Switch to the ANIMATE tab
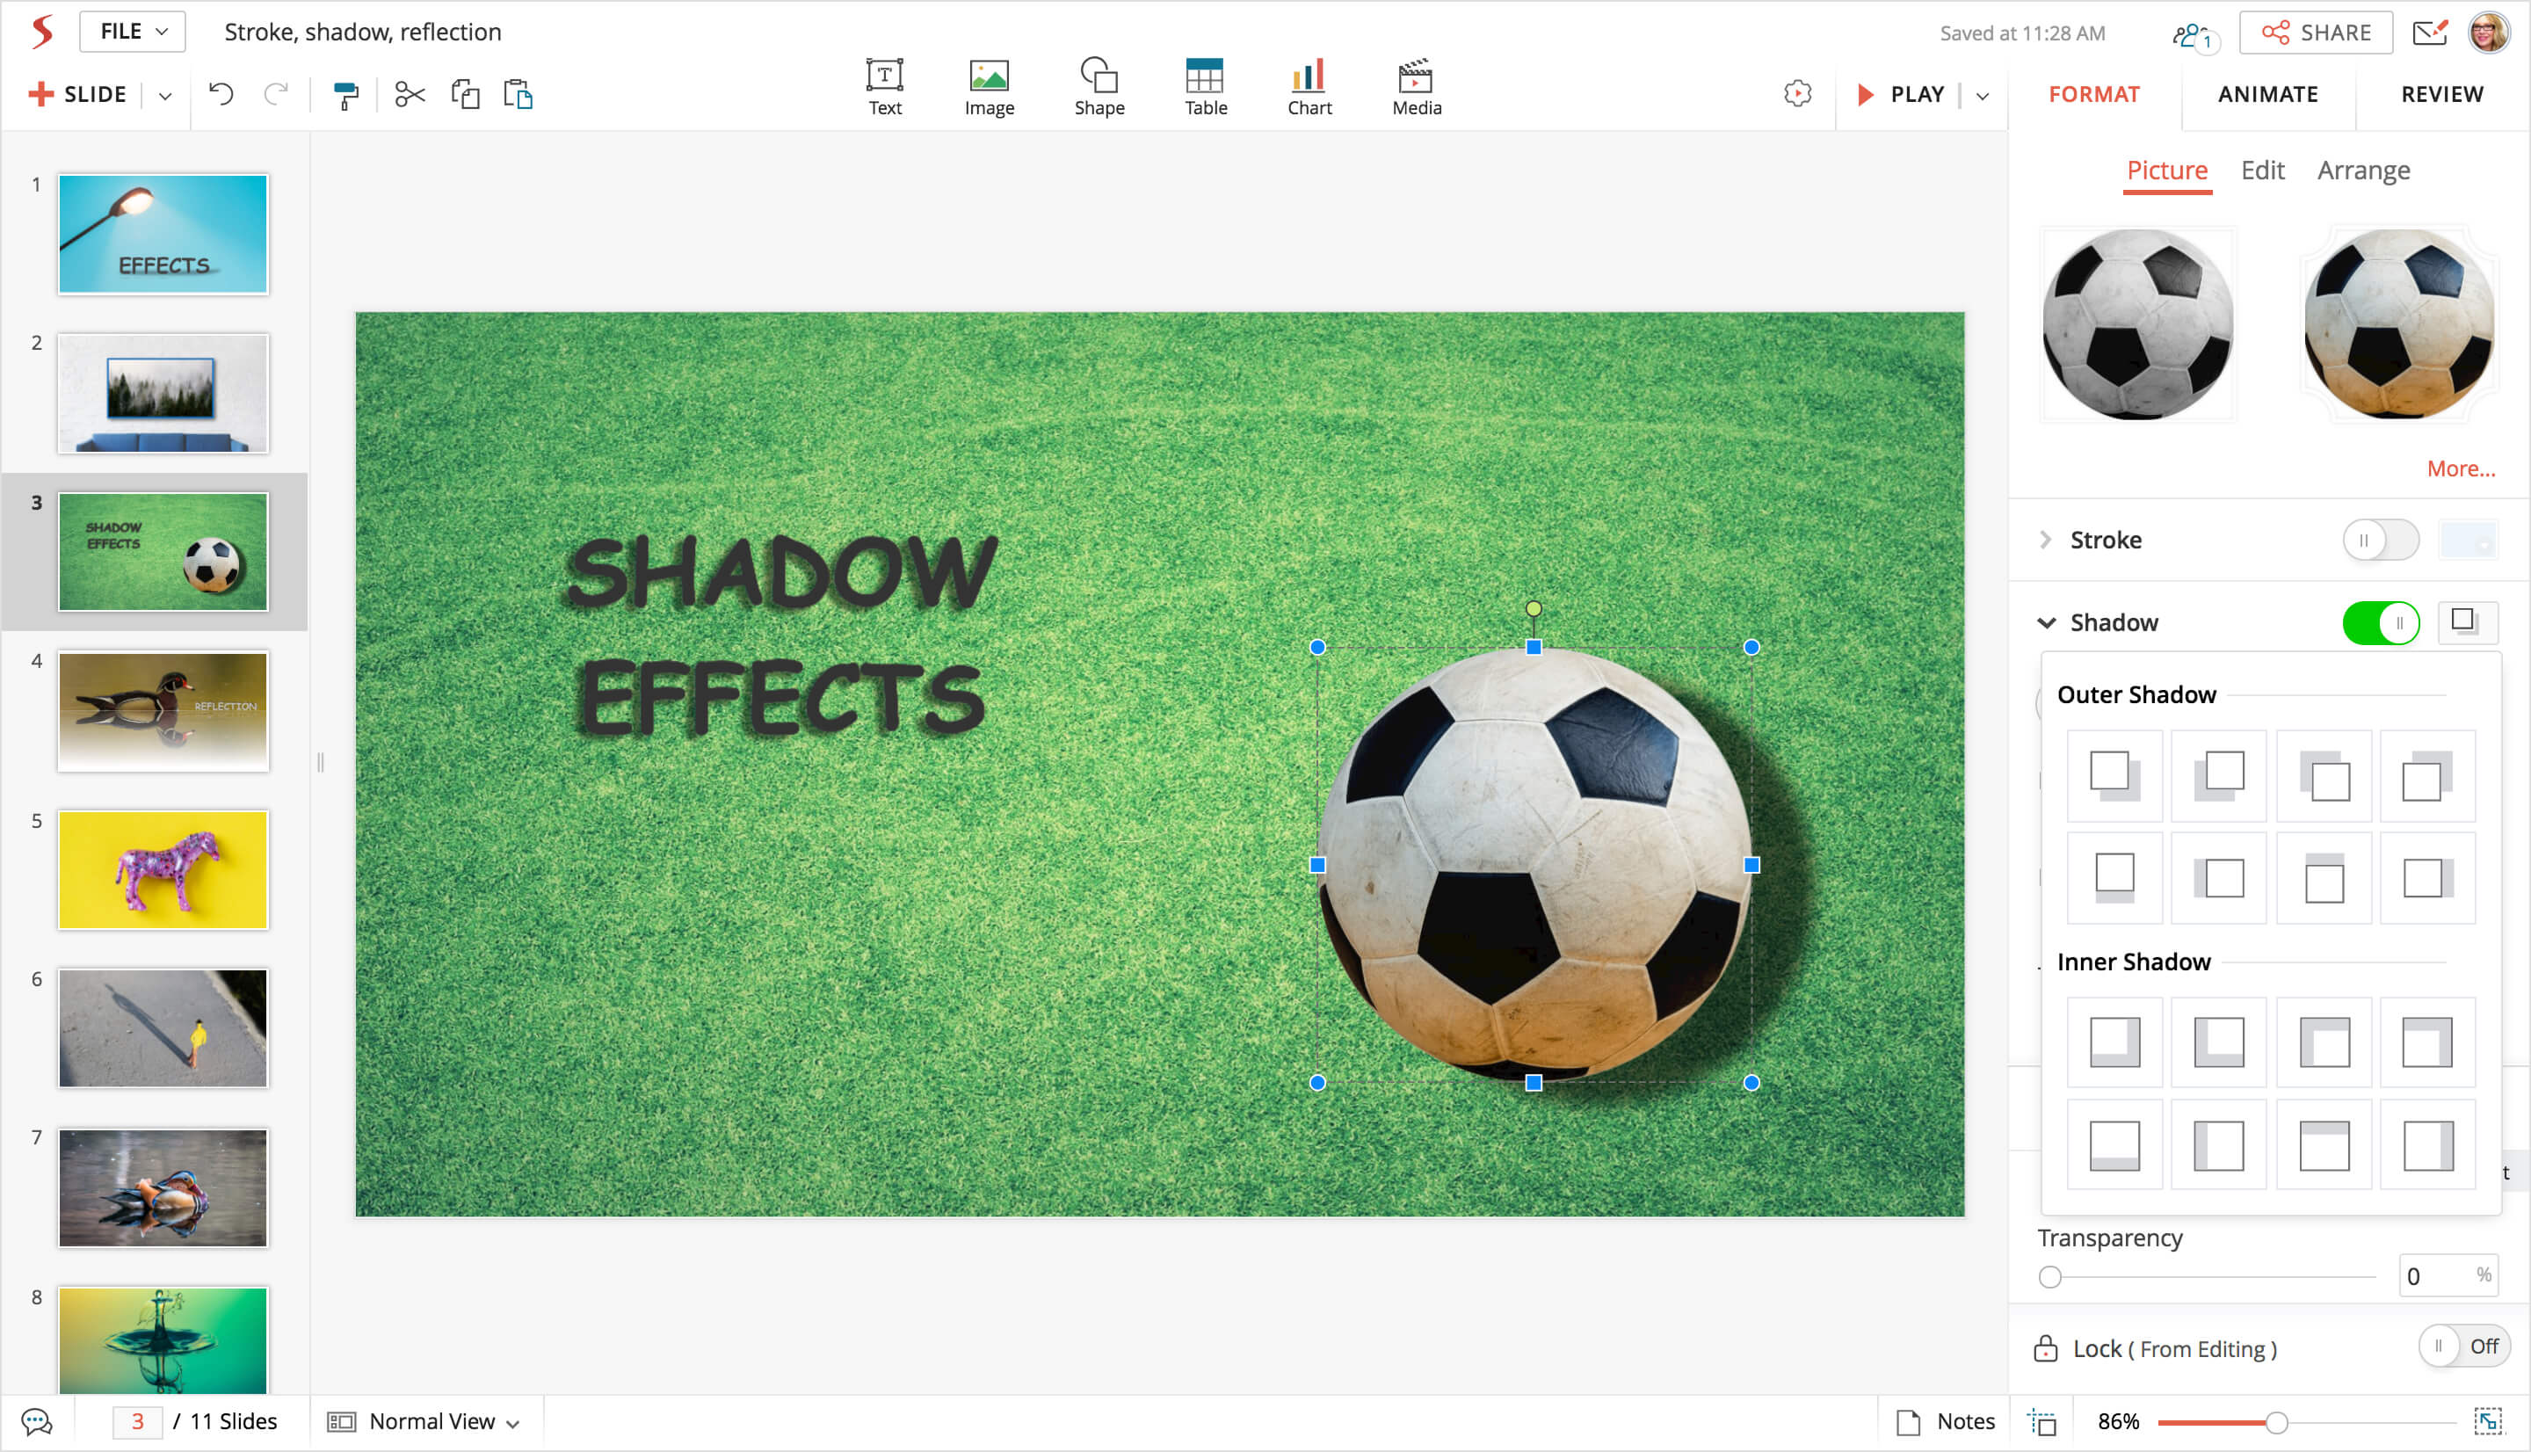 pyautogui.click(x=2266, y=95)
